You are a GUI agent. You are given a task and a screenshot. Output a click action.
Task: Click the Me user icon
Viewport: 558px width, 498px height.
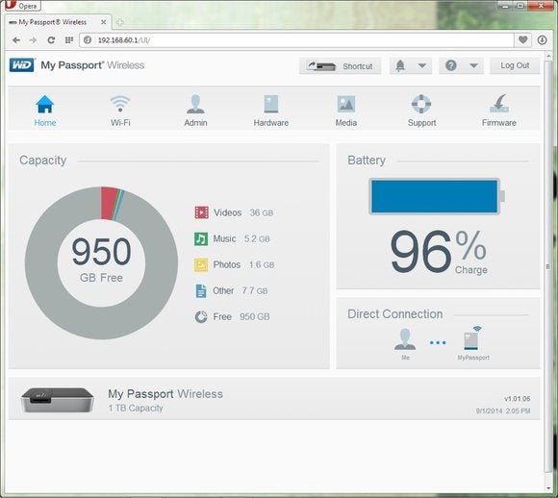pyautogui.click(x=405, y=339)
